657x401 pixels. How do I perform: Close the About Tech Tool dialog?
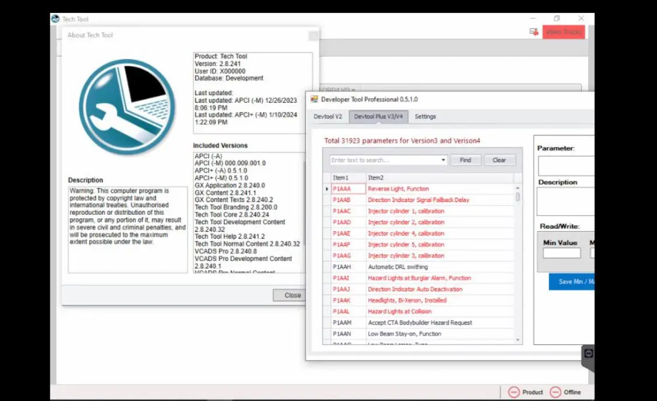click(292, 295)
